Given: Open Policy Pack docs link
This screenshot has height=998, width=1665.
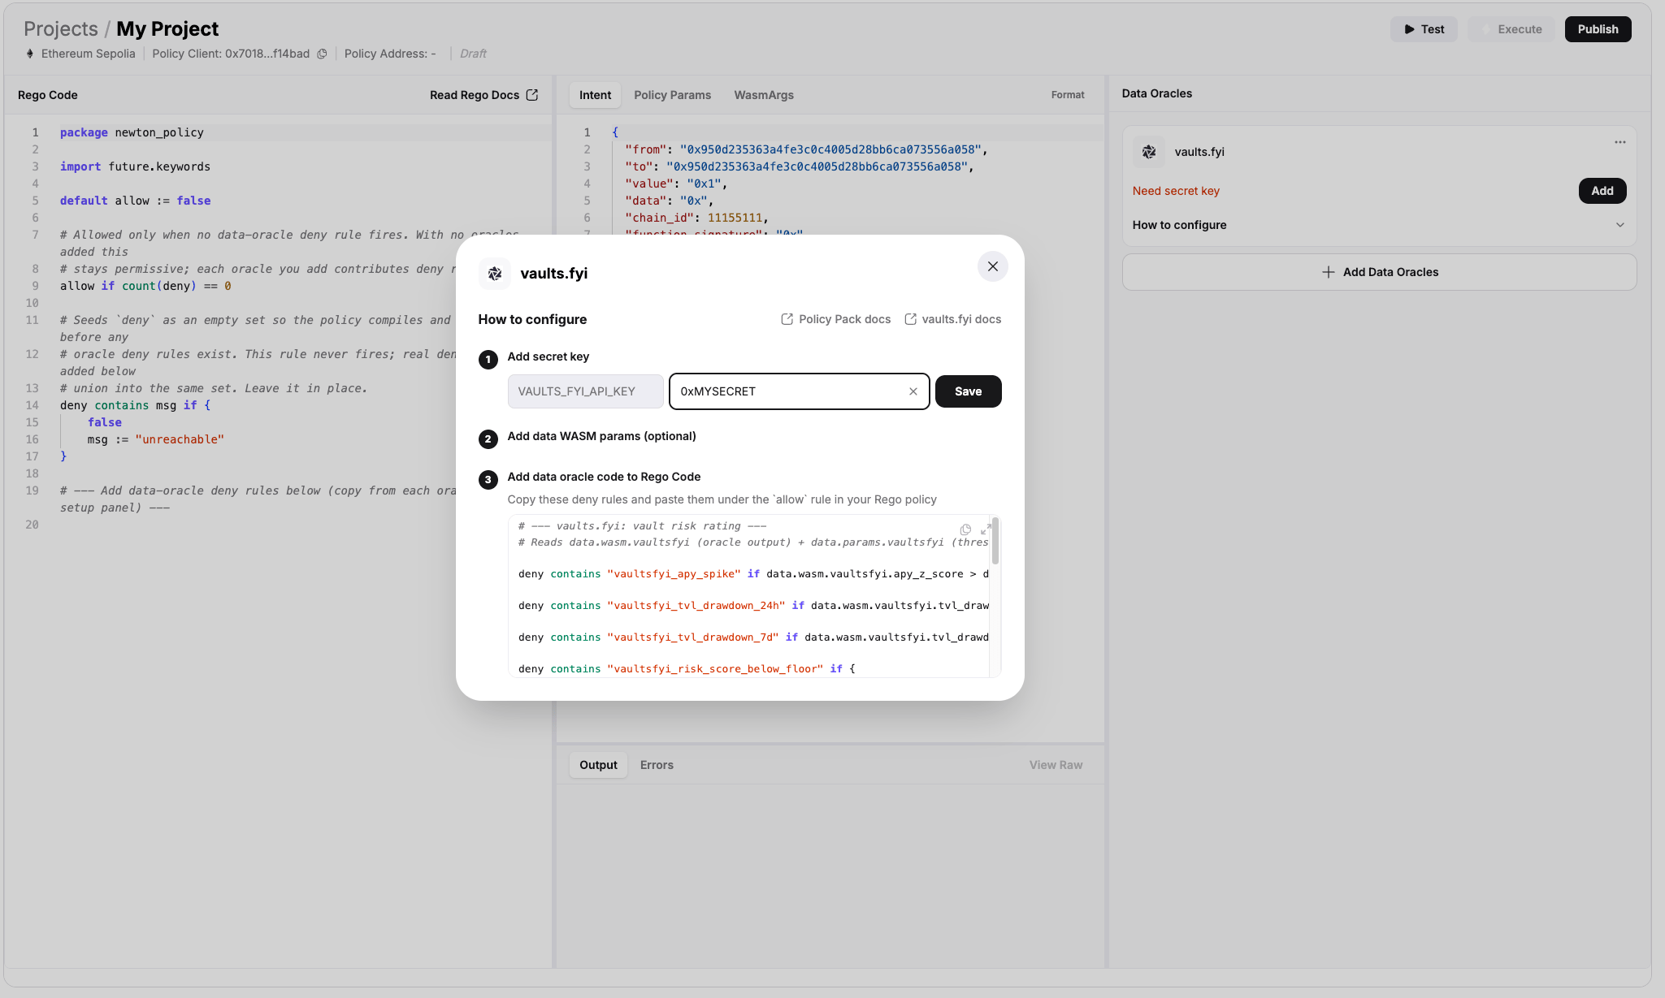Looking at the screenshot, I should pyautogui.click(x=835, y=319).
